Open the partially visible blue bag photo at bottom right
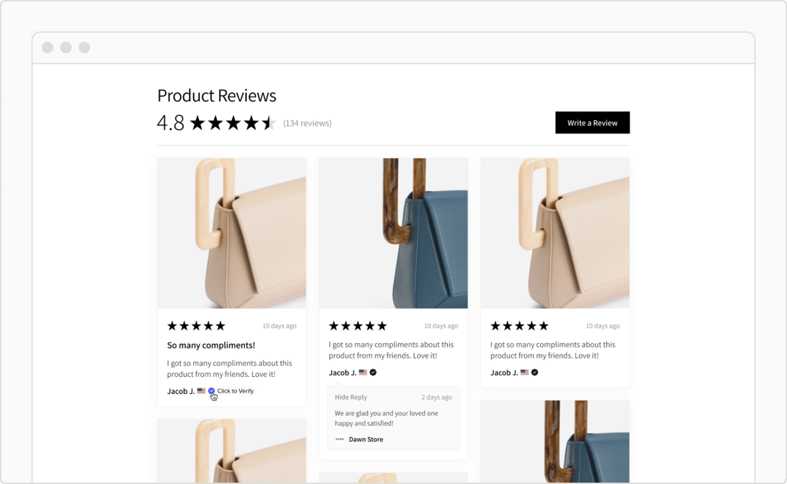 pyautogui.click(x=555, y=441)
